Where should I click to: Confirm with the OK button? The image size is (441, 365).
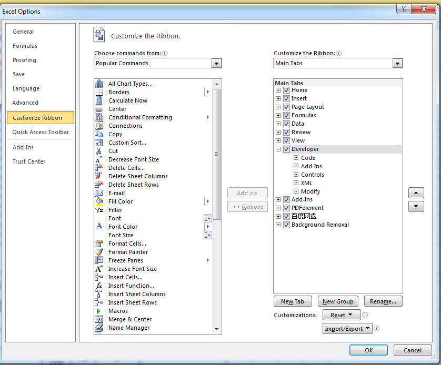click(x=368, y=350)
